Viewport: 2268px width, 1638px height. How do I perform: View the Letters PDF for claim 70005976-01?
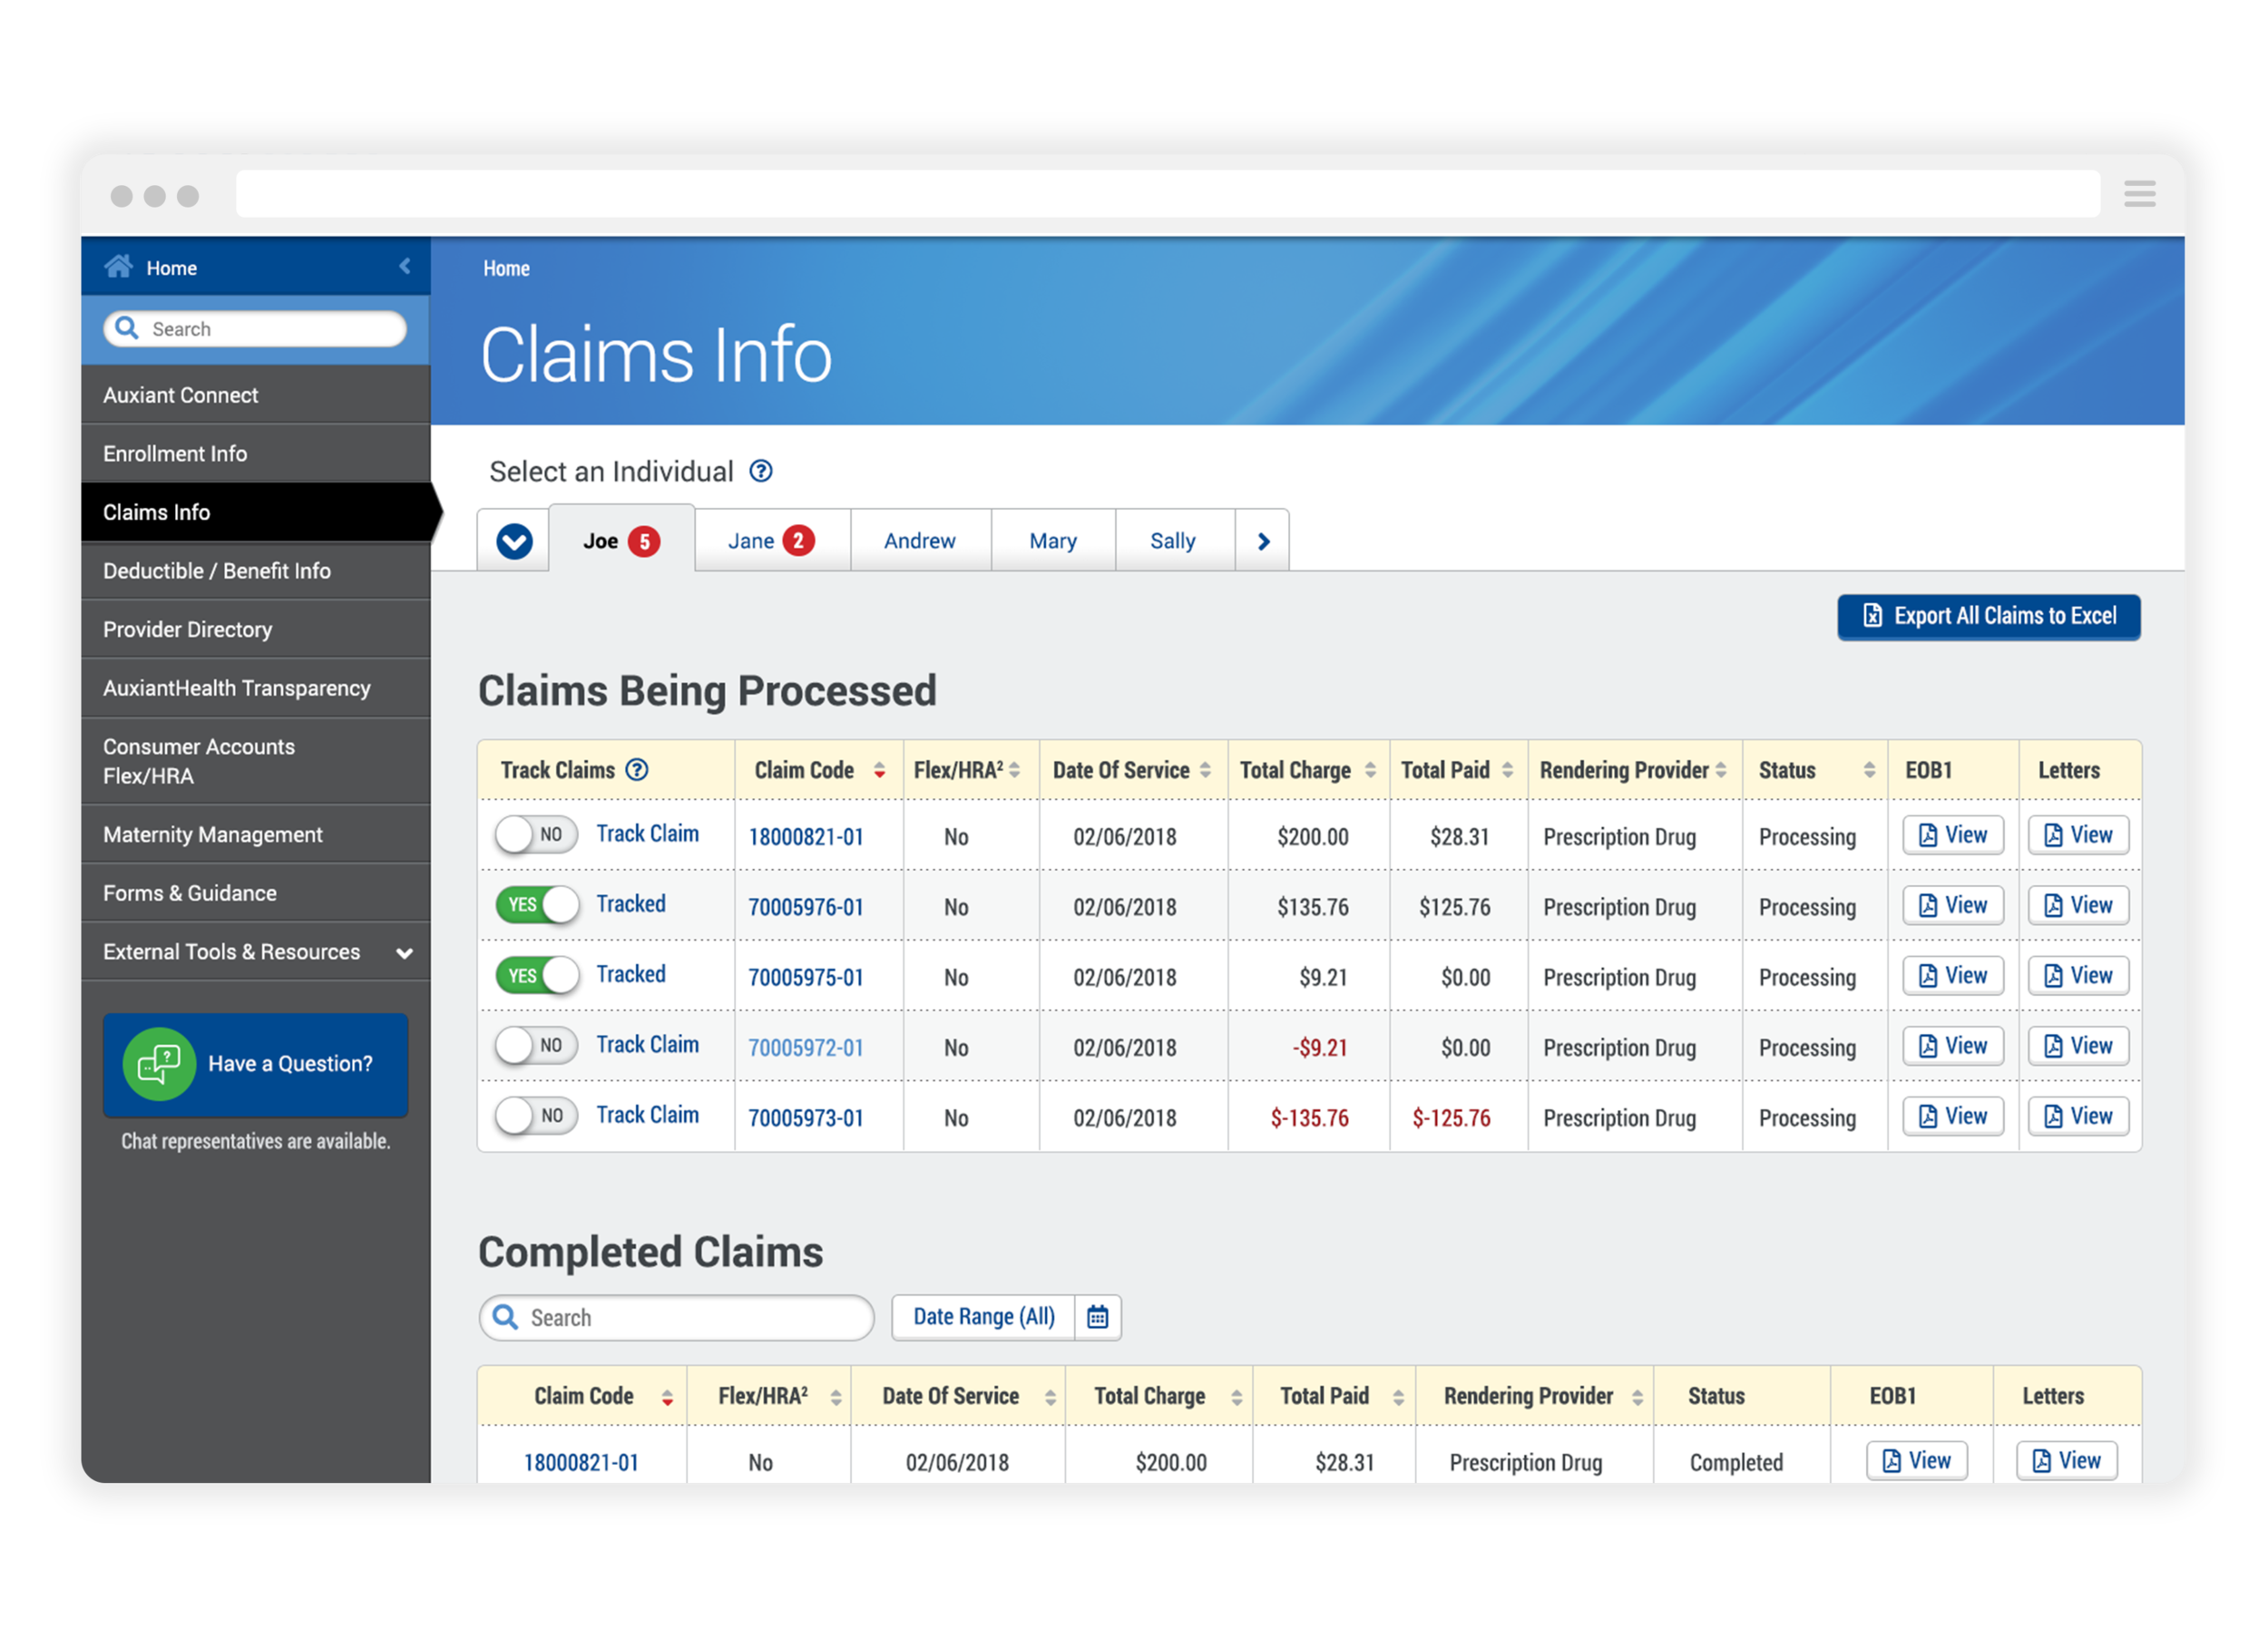(x=2078, y=905)
